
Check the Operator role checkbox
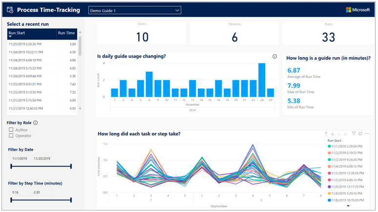[x=11, y=135]
